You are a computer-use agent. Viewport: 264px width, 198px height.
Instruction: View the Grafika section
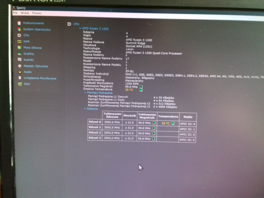(x=29, y=54)
